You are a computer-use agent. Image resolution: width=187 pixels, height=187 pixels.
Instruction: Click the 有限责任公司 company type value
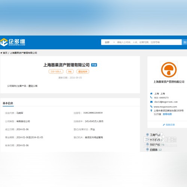(23, 121)
